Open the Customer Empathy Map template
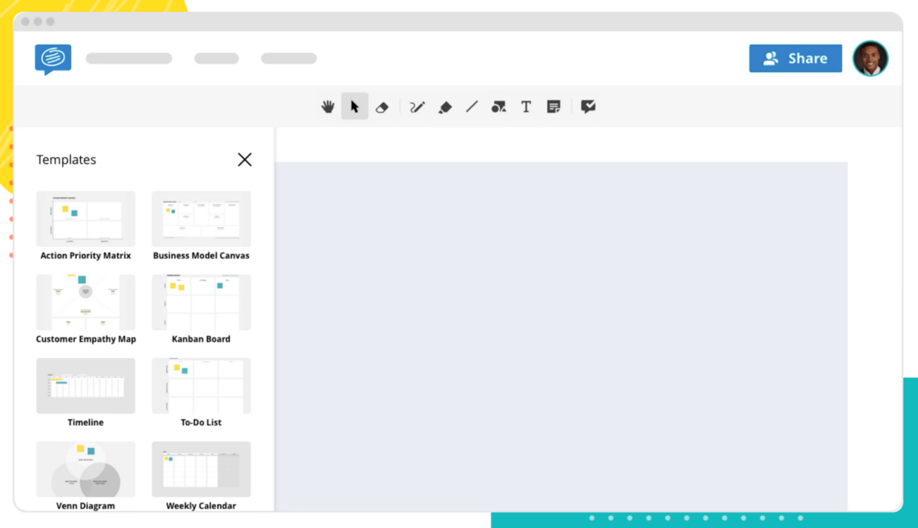The image size is (918, 528). [85, 302]
